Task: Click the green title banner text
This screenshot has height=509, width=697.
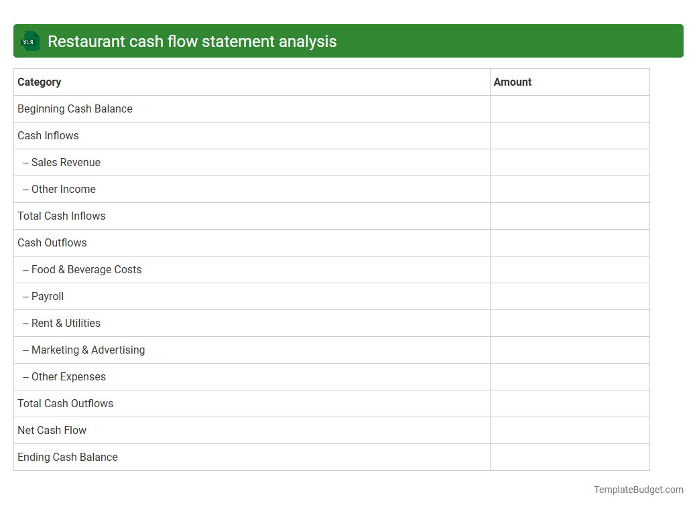Action: [x=192, y=41]
